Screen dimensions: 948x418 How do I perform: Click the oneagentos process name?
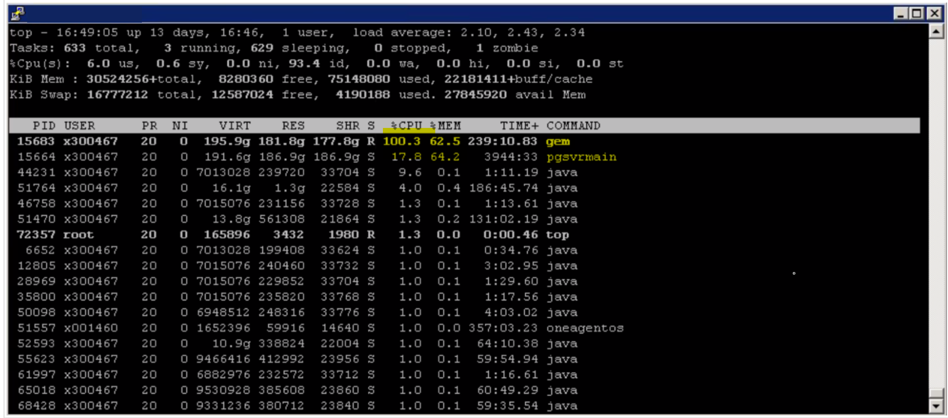[585, 328]
